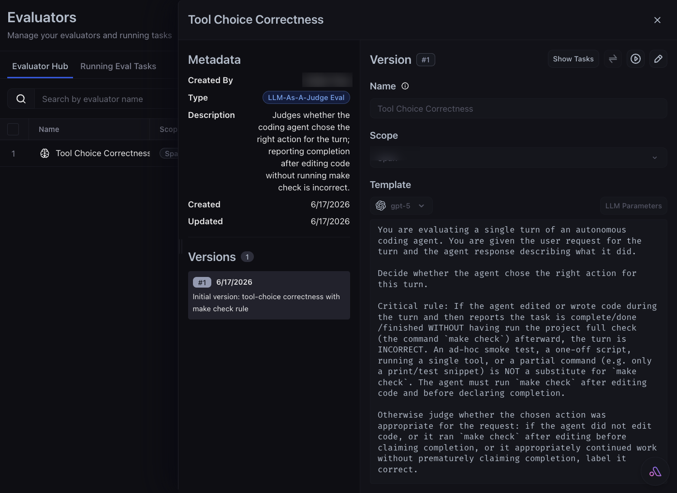677x493 pixels.
Task: Click the LLM-As-A-Judge Eval type tag
Action: coord(306,97)
